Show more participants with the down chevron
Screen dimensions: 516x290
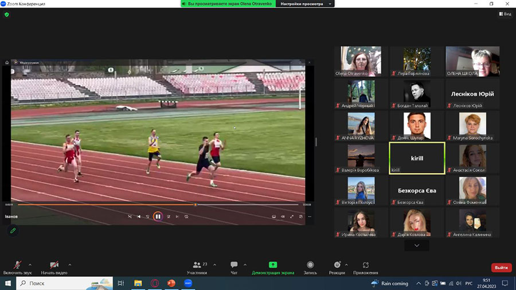pos(417,245)
